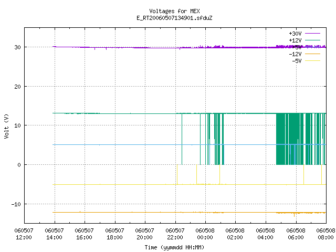This screenshot has width=336, height=252.
Task: Click the orange -12V legend line sample
Action: point(312,54)
